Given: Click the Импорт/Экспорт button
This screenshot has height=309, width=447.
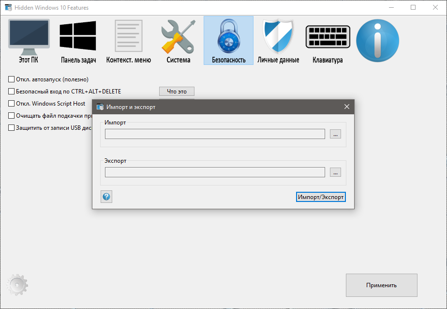Looking at the screenshot, I should coord(321,197).
